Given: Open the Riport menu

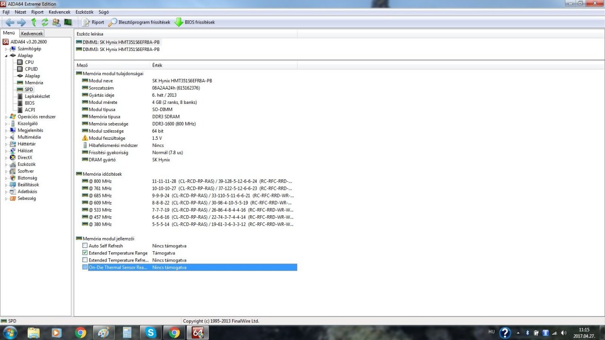Looking at the screenshot, I should (37, 12).
